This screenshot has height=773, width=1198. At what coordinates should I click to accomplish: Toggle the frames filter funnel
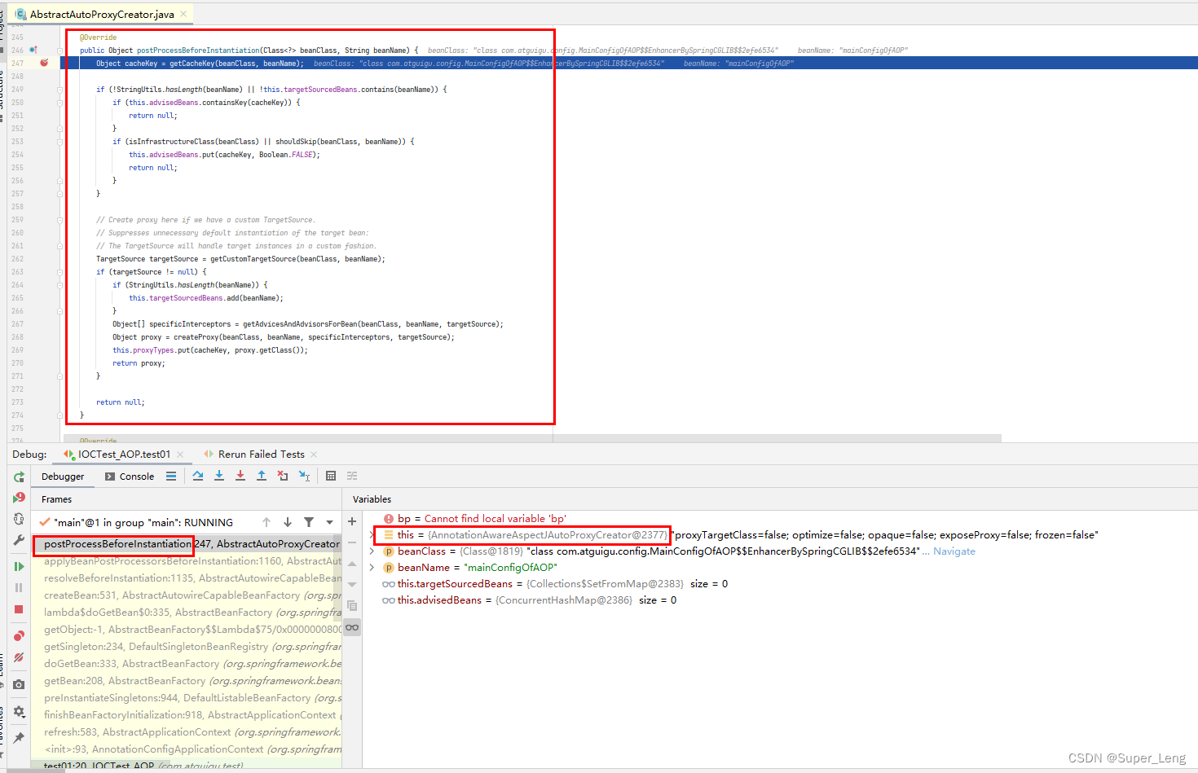click(309, 522)
